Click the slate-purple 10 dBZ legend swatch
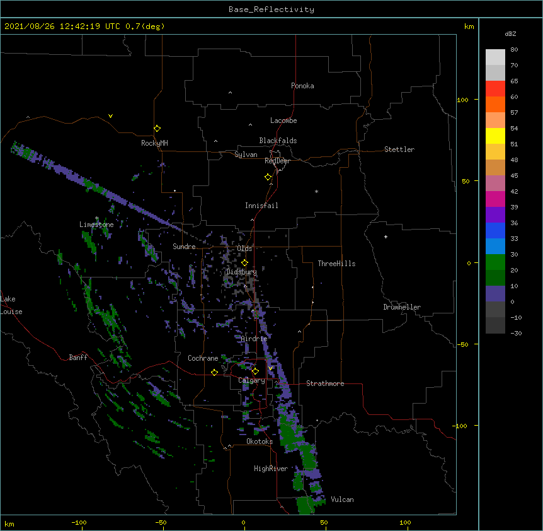Screen dimensions: 543x531 495,294
